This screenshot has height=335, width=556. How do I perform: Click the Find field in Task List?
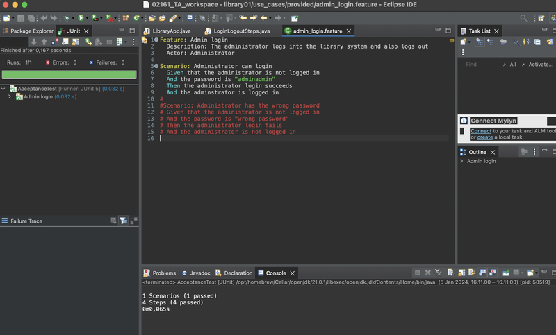(x=482, y=64)
